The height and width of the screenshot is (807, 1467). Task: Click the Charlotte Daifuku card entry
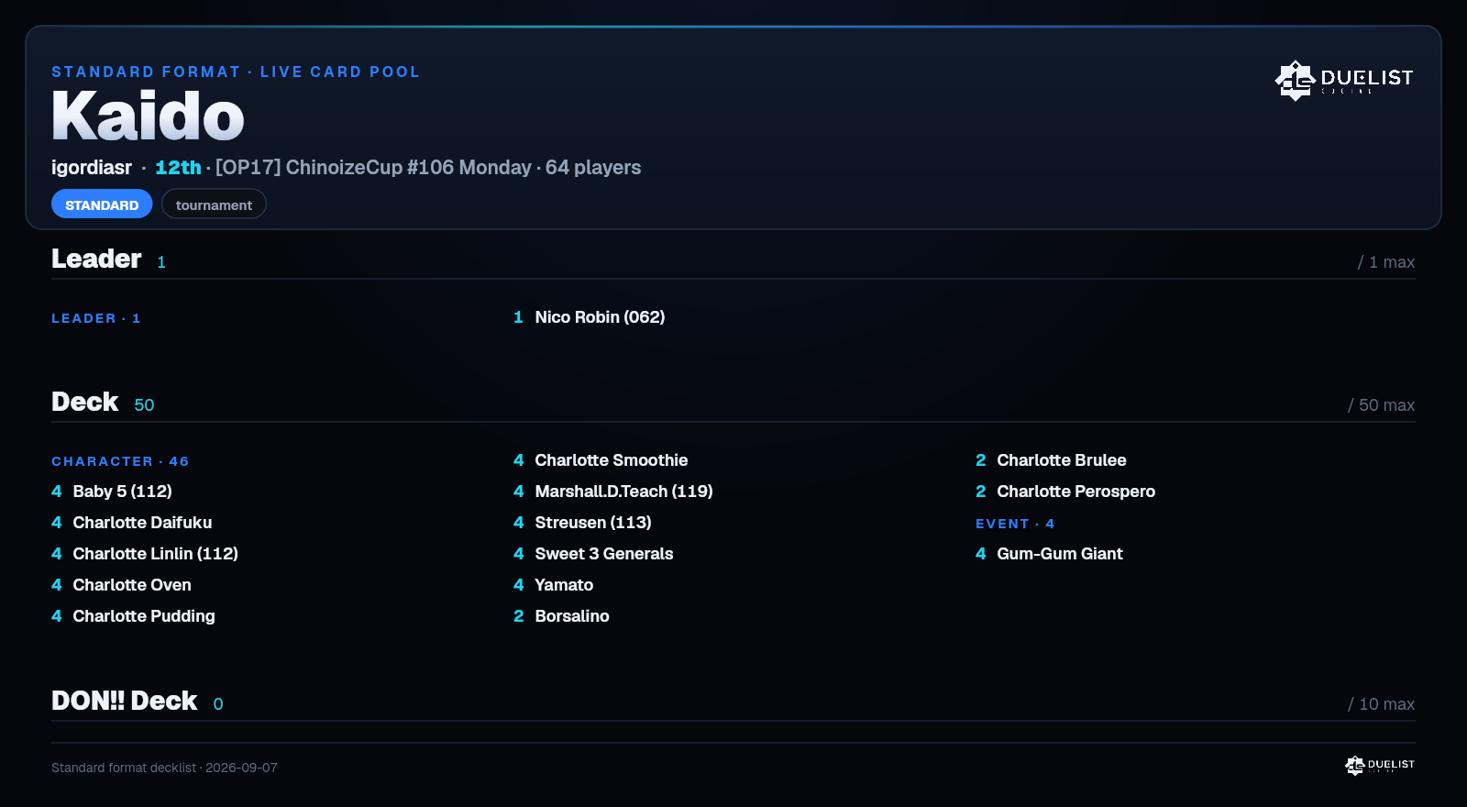[x=132, y=523]
